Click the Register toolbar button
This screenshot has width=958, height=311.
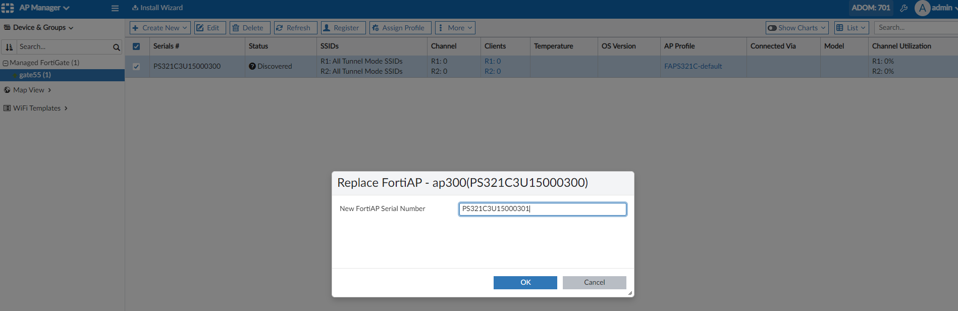point(343,28)
